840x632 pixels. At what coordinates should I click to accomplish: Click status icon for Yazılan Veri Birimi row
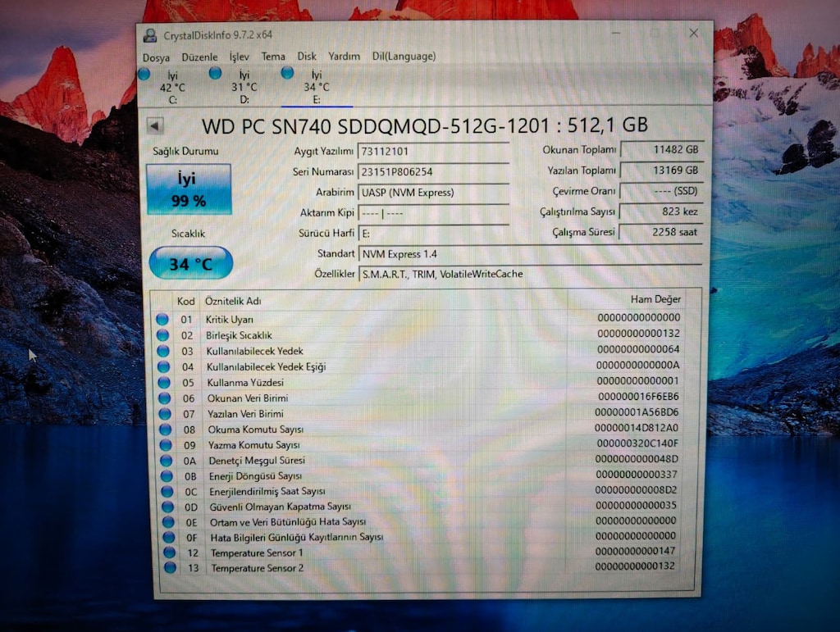point(165,414)
